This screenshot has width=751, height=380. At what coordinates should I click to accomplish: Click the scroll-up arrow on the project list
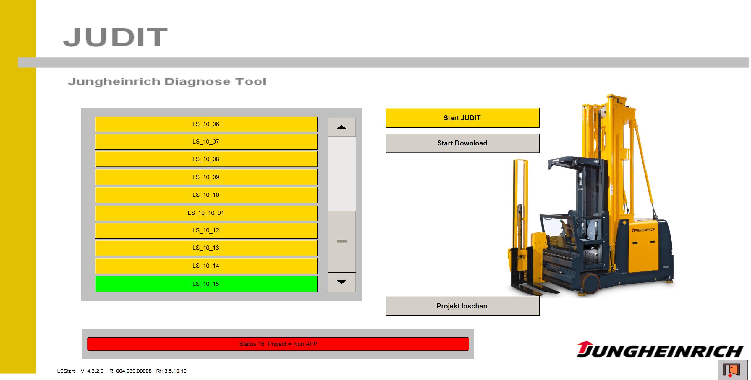tap(341, 127)
